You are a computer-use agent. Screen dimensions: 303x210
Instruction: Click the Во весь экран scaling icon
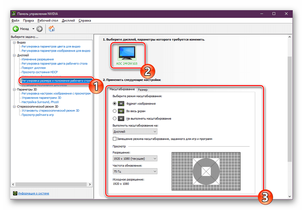coord(121,111)
